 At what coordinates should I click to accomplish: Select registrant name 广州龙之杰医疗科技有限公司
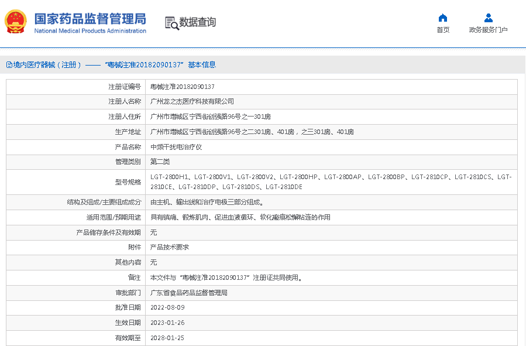(x=192, y=102)
